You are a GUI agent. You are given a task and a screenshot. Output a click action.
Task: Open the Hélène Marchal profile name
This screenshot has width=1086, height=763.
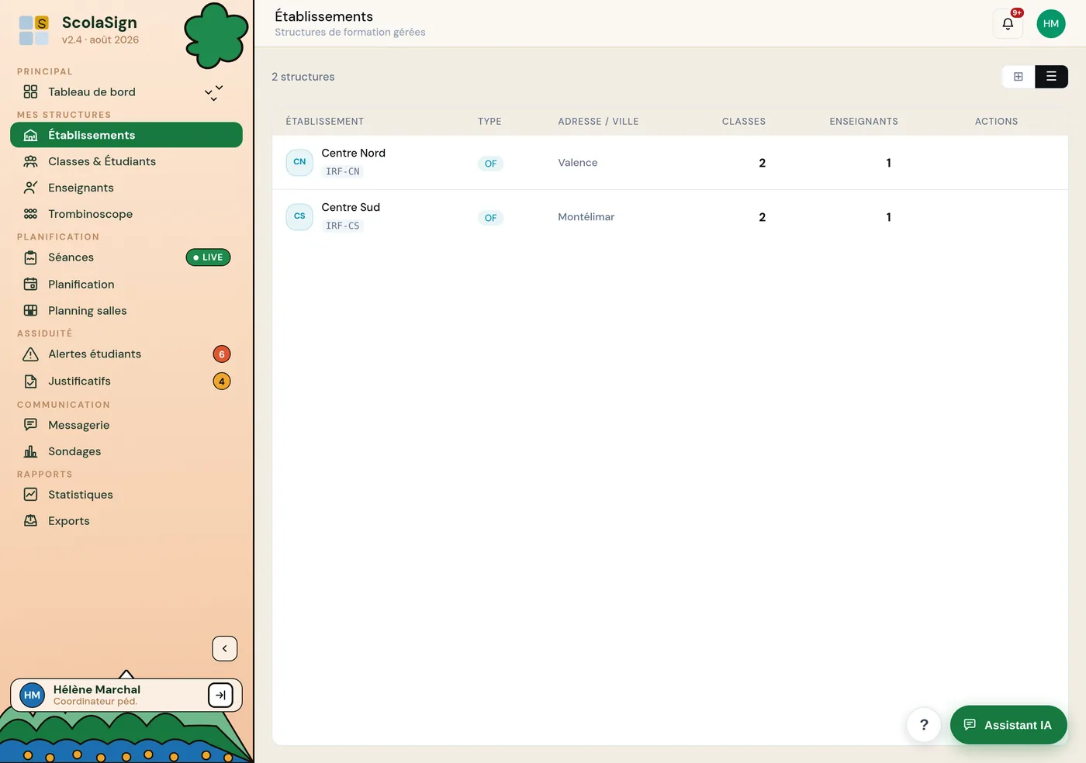pos(97,689)
